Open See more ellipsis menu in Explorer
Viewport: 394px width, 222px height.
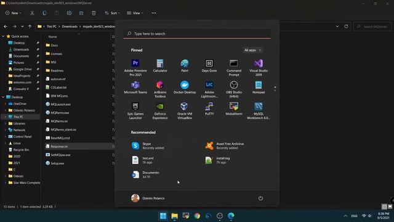point(154,13)
